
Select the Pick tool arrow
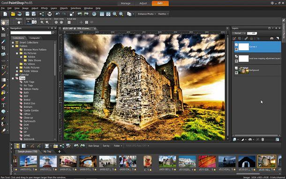(3, 29)
